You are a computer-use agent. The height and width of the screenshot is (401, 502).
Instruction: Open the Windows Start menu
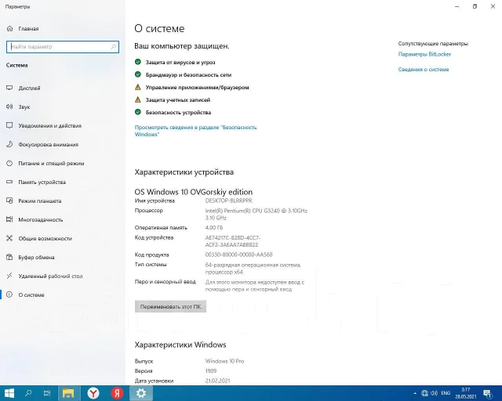tap(9, 393)
